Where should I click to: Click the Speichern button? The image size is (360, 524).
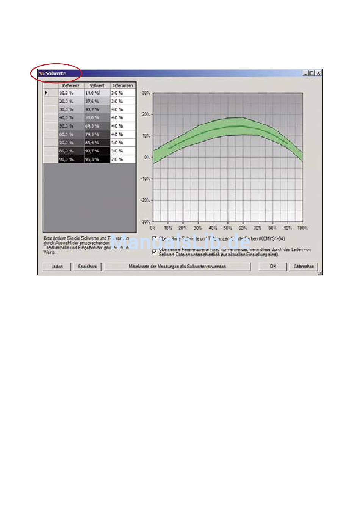88,266
